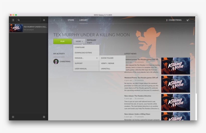This screenshot has height=133, width=206.
Task: Click thumbnail beside Pandora Directive news
Action: 176,102
